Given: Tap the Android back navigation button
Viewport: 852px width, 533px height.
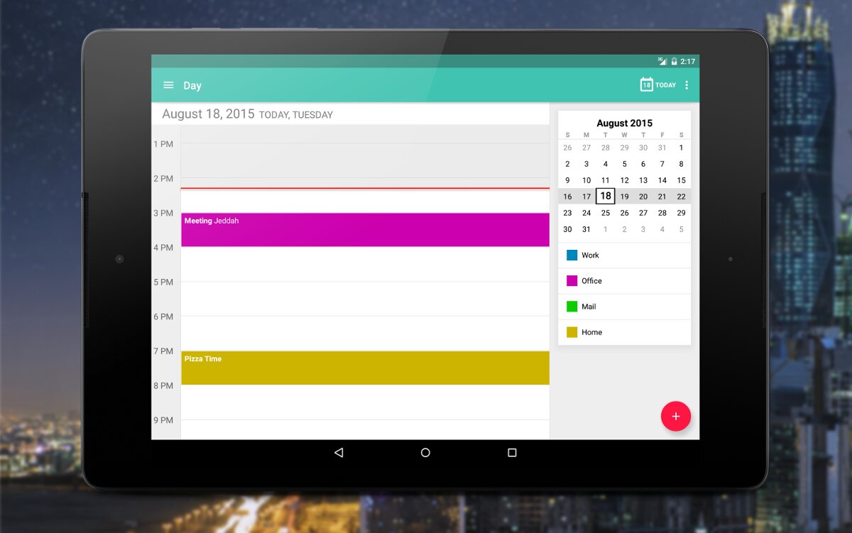Looking at the screenshot, I should tap(339, 453).
